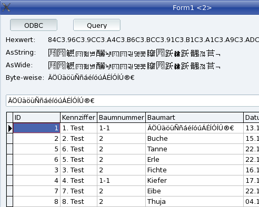Click the Tanne cell in the grid
Viewport: 259px width, 207px height.
click(194, 149)
